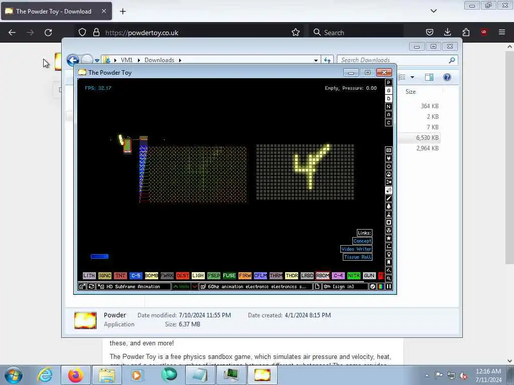Clear simulation with new-page icon

point(317,286)
